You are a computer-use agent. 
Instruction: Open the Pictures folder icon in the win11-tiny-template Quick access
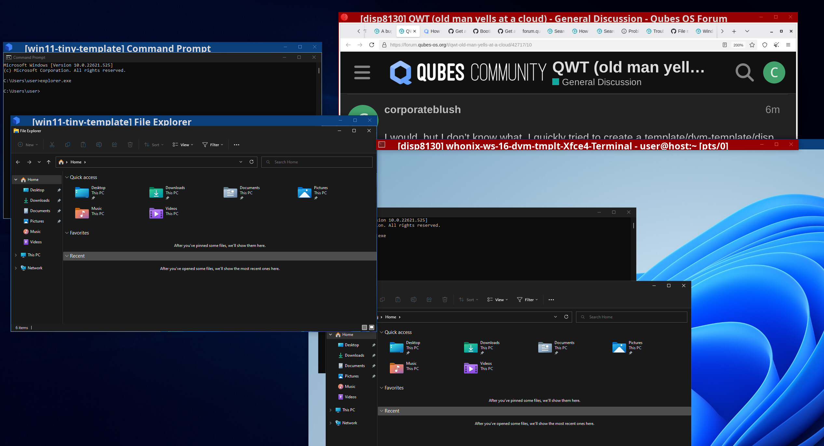tap(305, 193)
